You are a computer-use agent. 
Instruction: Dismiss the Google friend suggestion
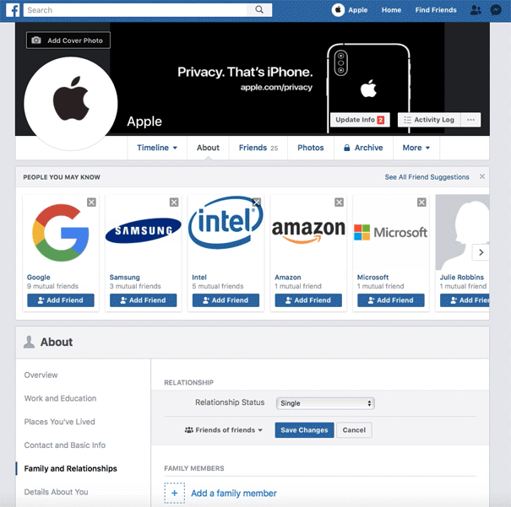[x=91, y=202]
